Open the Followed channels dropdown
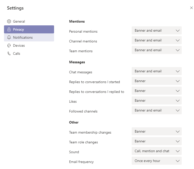 (x=157, y=110)
